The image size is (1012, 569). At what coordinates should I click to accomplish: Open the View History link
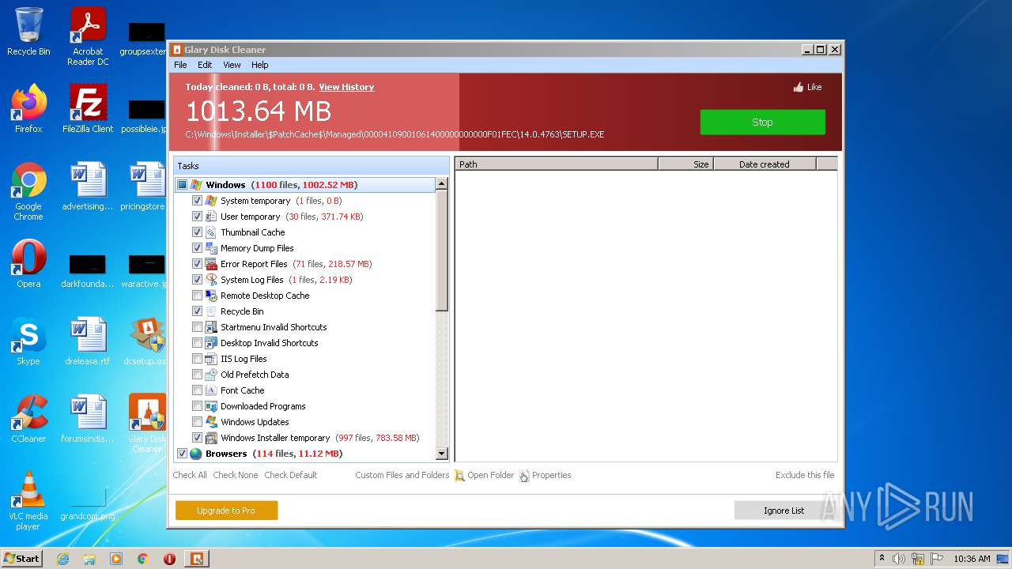(x=346, y=87)
